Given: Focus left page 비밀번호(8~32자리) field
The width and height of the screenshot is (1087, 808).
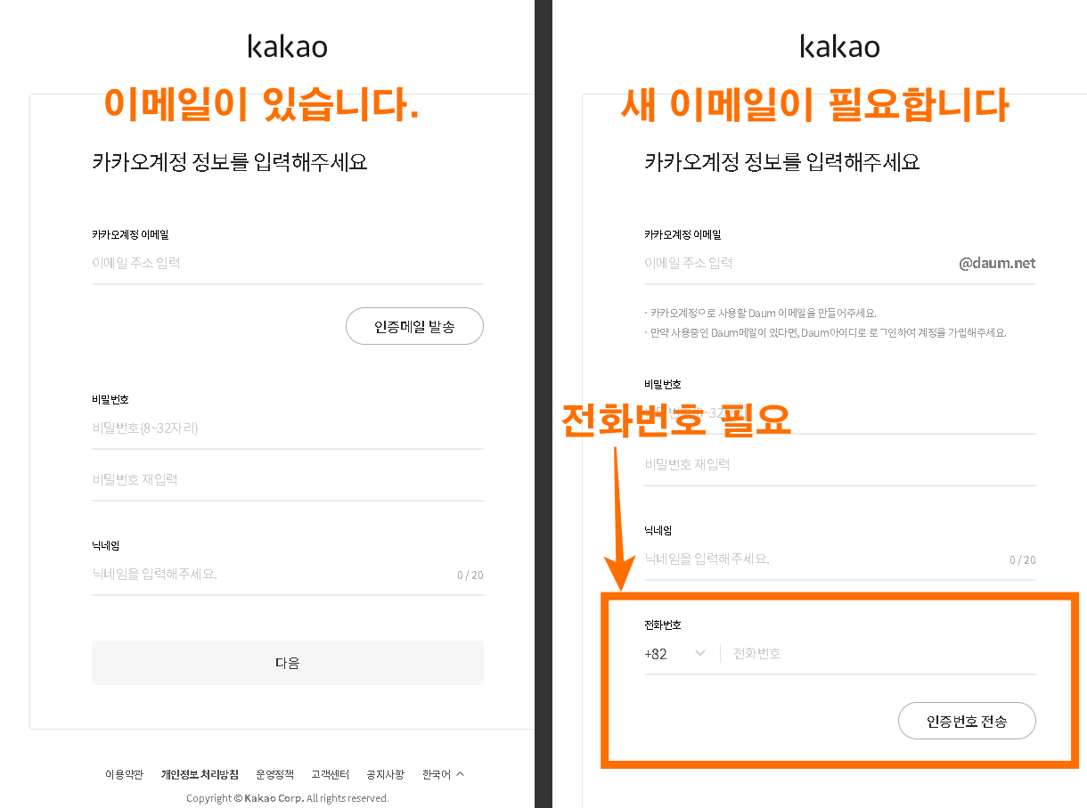Looking at the screenshot, I should point(288,428).
